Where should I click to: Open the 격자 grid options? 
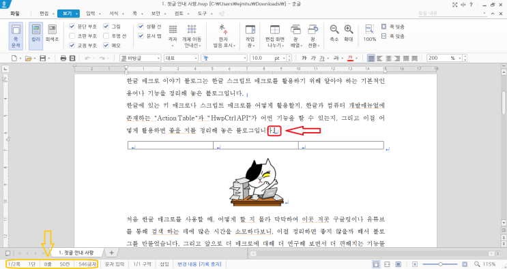173,35
